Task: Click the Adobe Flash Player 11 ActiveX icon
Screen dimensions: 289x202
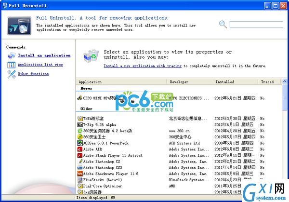Action: click(x=79, y=155)
